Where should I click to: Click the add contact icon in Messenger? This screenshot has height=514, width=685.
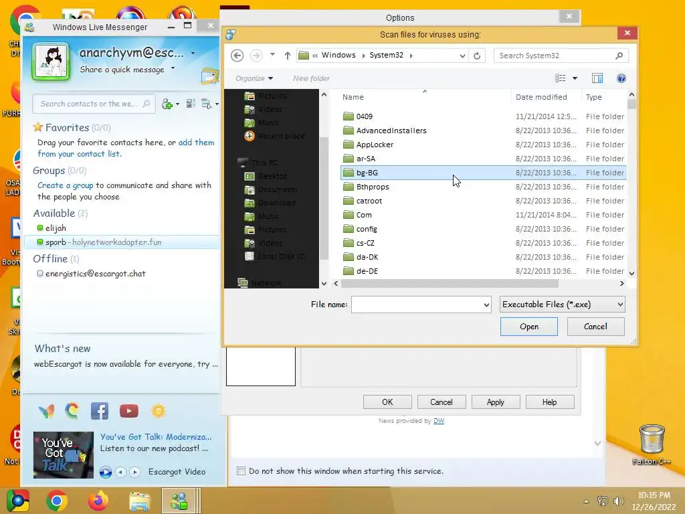pos(167,104)
